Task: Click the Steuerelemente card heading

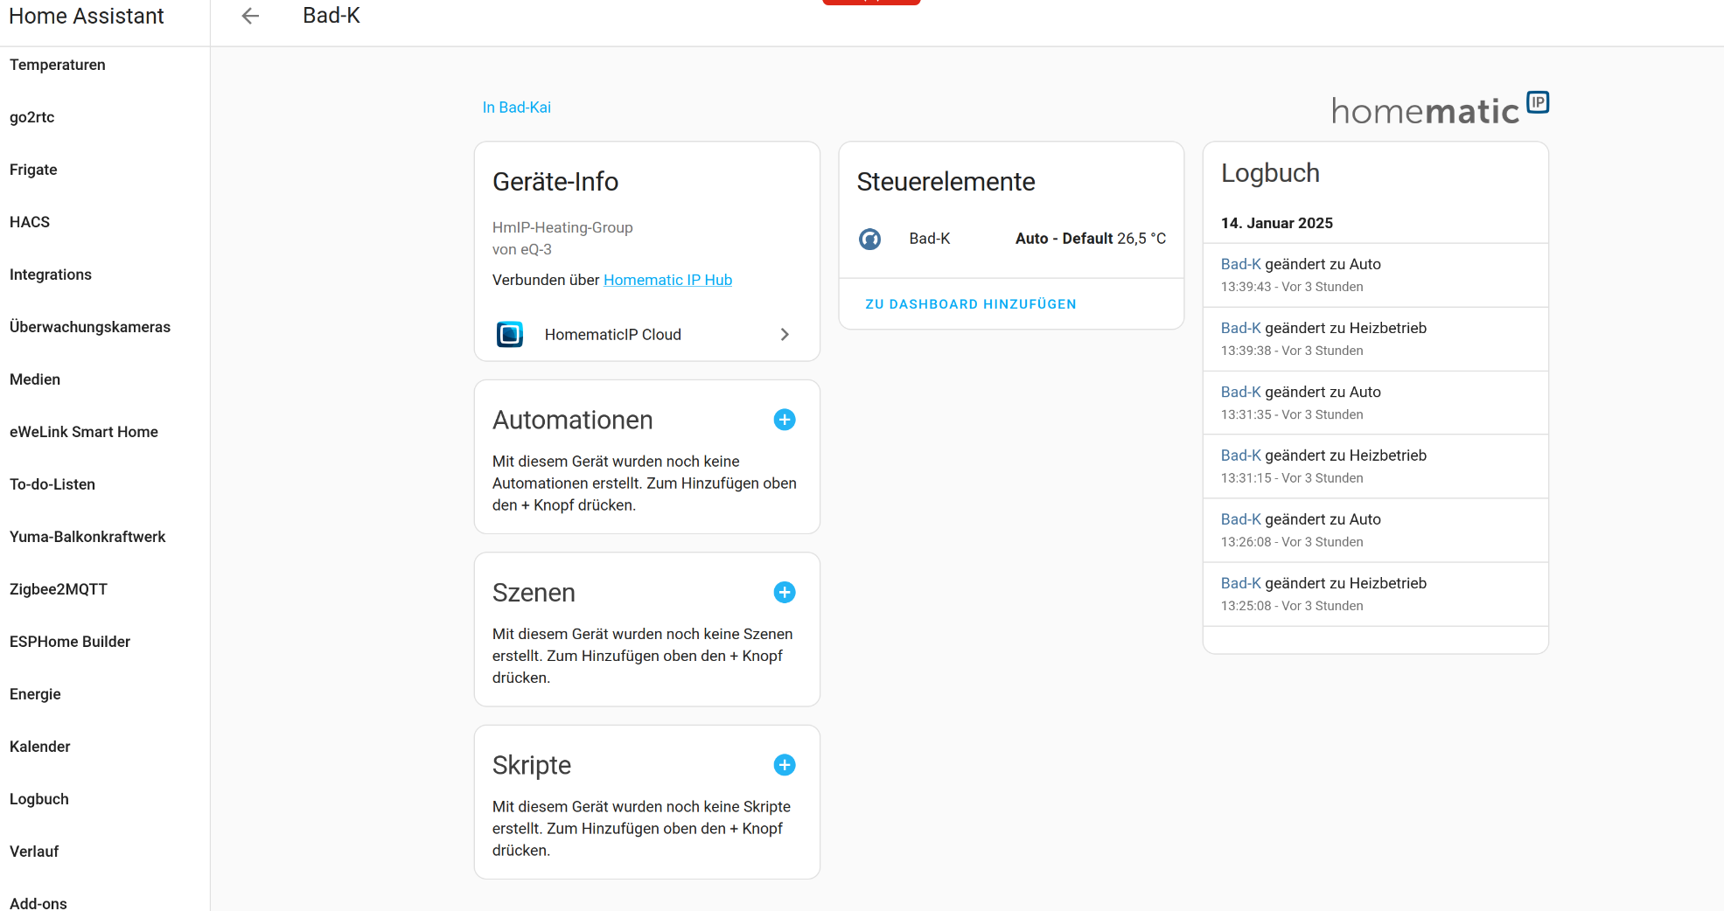Action: pyautogui.click(x=946, y=182)
